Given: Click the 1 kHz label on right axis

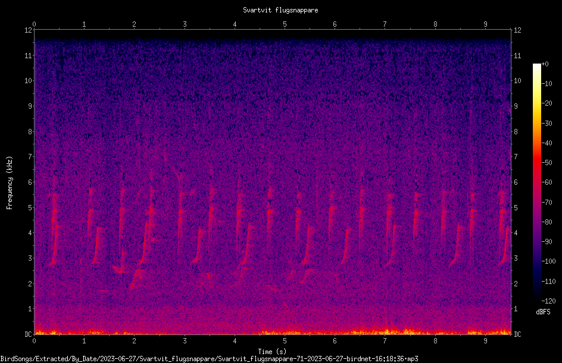Looking at the screenshot, I should 516,309.
